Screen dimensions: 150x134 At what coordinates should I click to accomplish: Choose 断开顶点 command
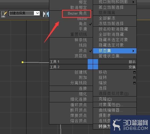78,110
